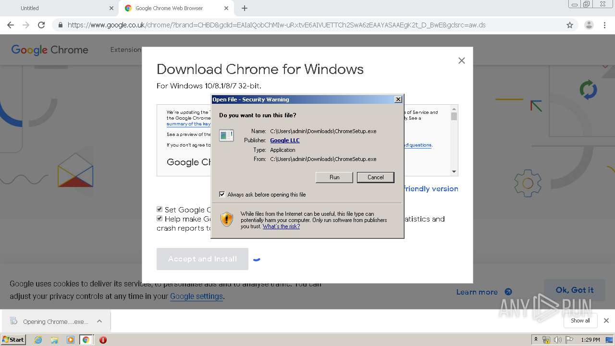The height and width of the screenshot is (346, 615).
Task: Click the terms scrollbar up arrow
Action: point(454,109)
